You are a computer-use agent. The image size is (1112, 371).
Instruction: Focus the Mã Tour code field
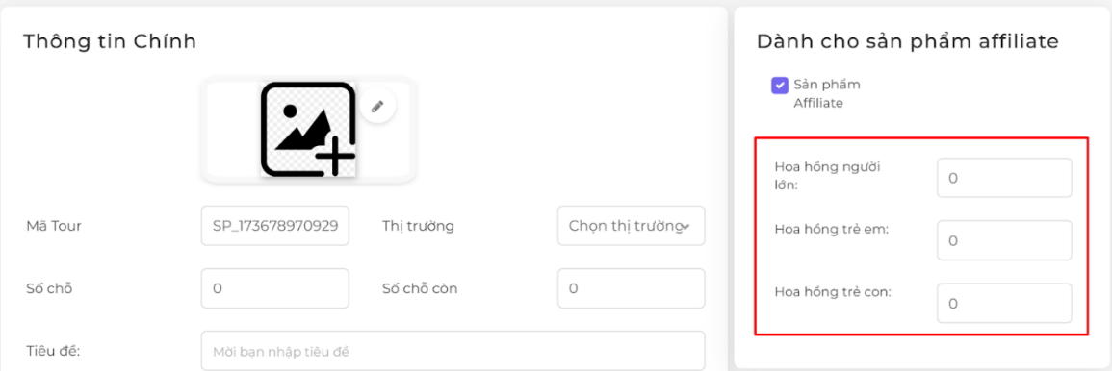(x=275, y=226)
